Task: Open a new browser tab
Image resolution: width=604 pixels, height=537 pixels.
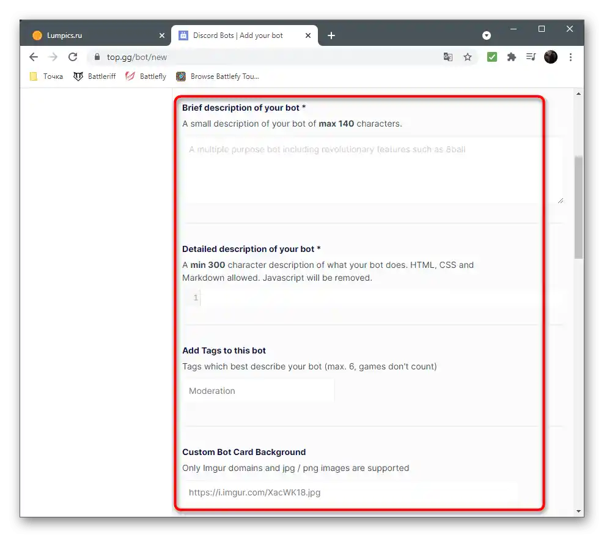Action: 331,35
